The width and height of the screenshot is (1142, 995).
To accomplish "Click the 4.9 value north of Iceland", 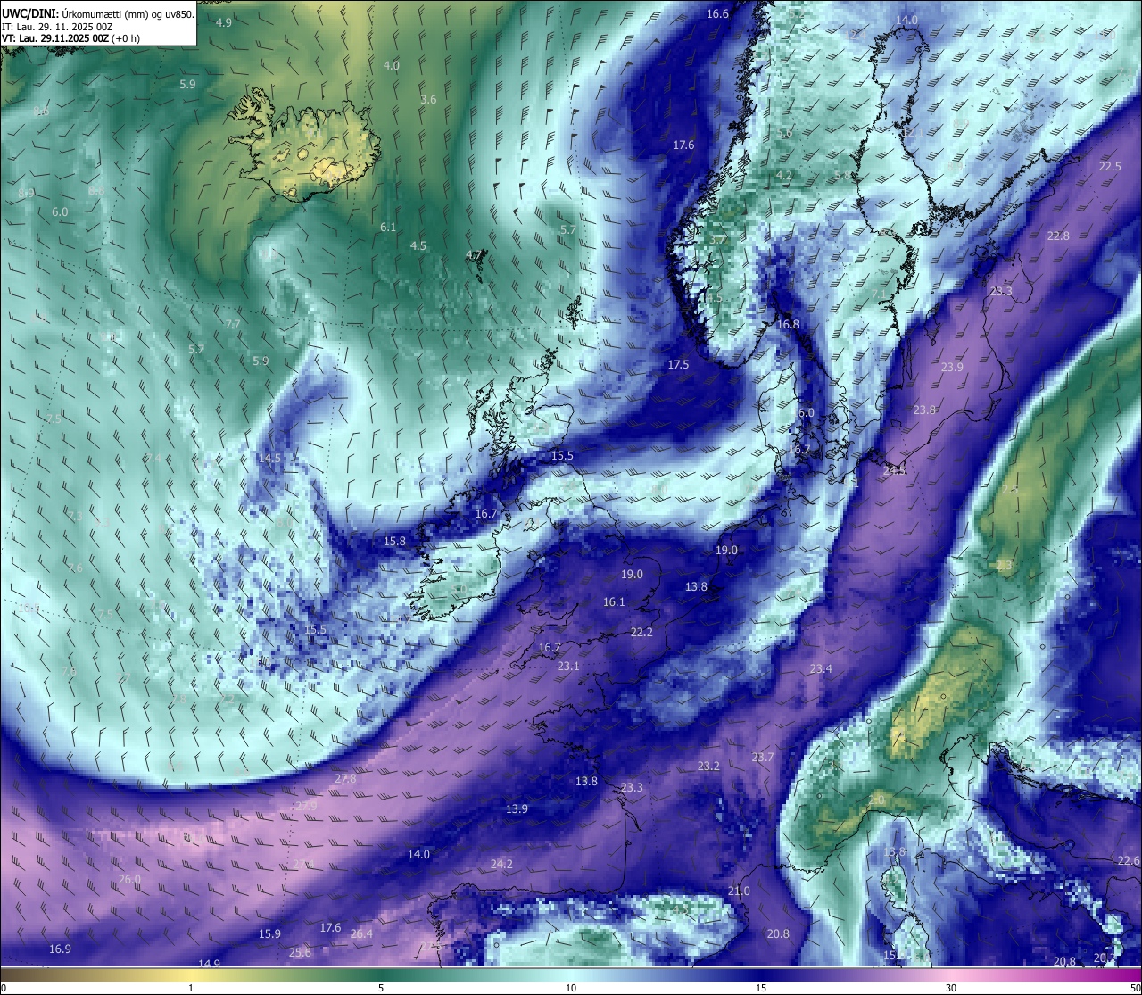I will click(x=224, y=22).
